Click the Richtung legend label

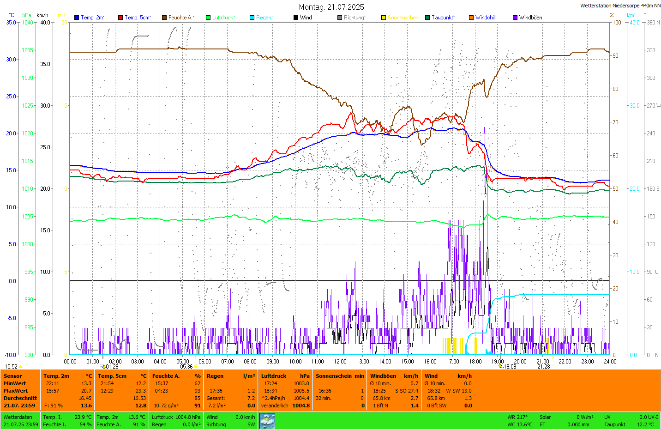354,18
